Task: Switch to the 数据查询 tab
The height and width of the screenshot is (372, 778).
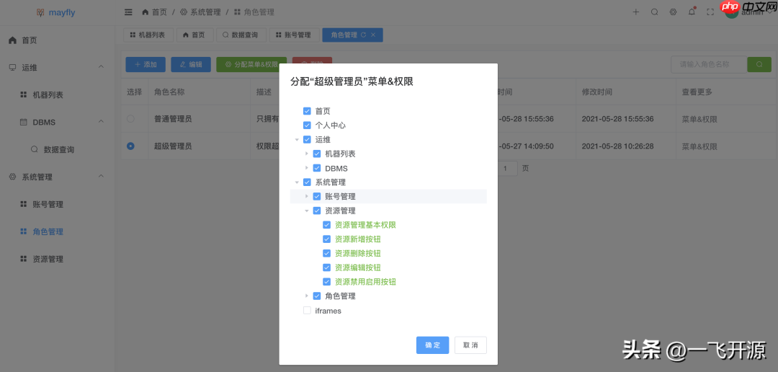Action: 241,35
